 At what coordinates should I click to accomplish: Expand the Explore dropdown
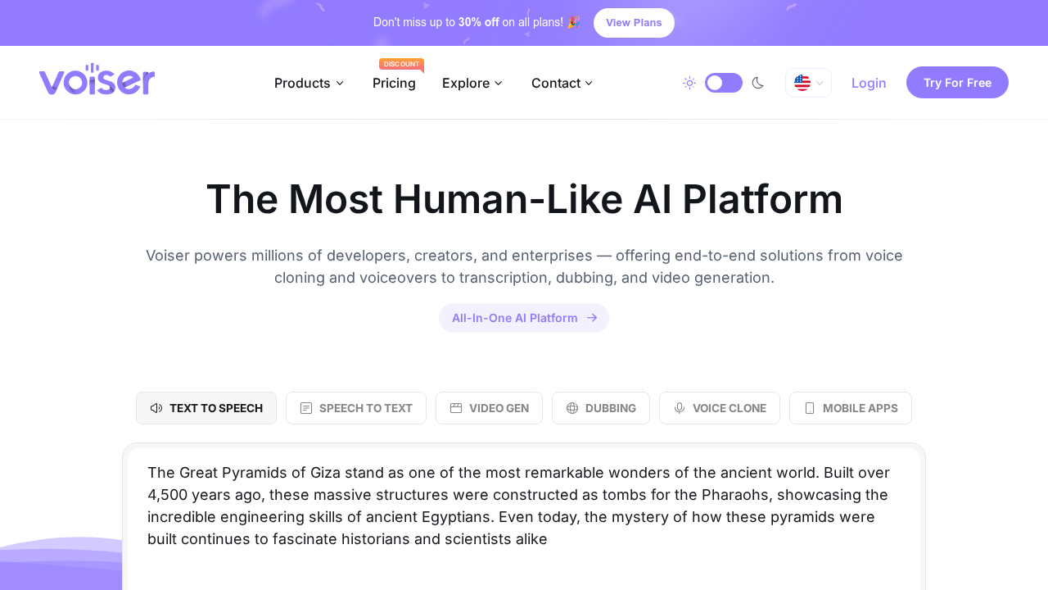click(x=472, y=82)
